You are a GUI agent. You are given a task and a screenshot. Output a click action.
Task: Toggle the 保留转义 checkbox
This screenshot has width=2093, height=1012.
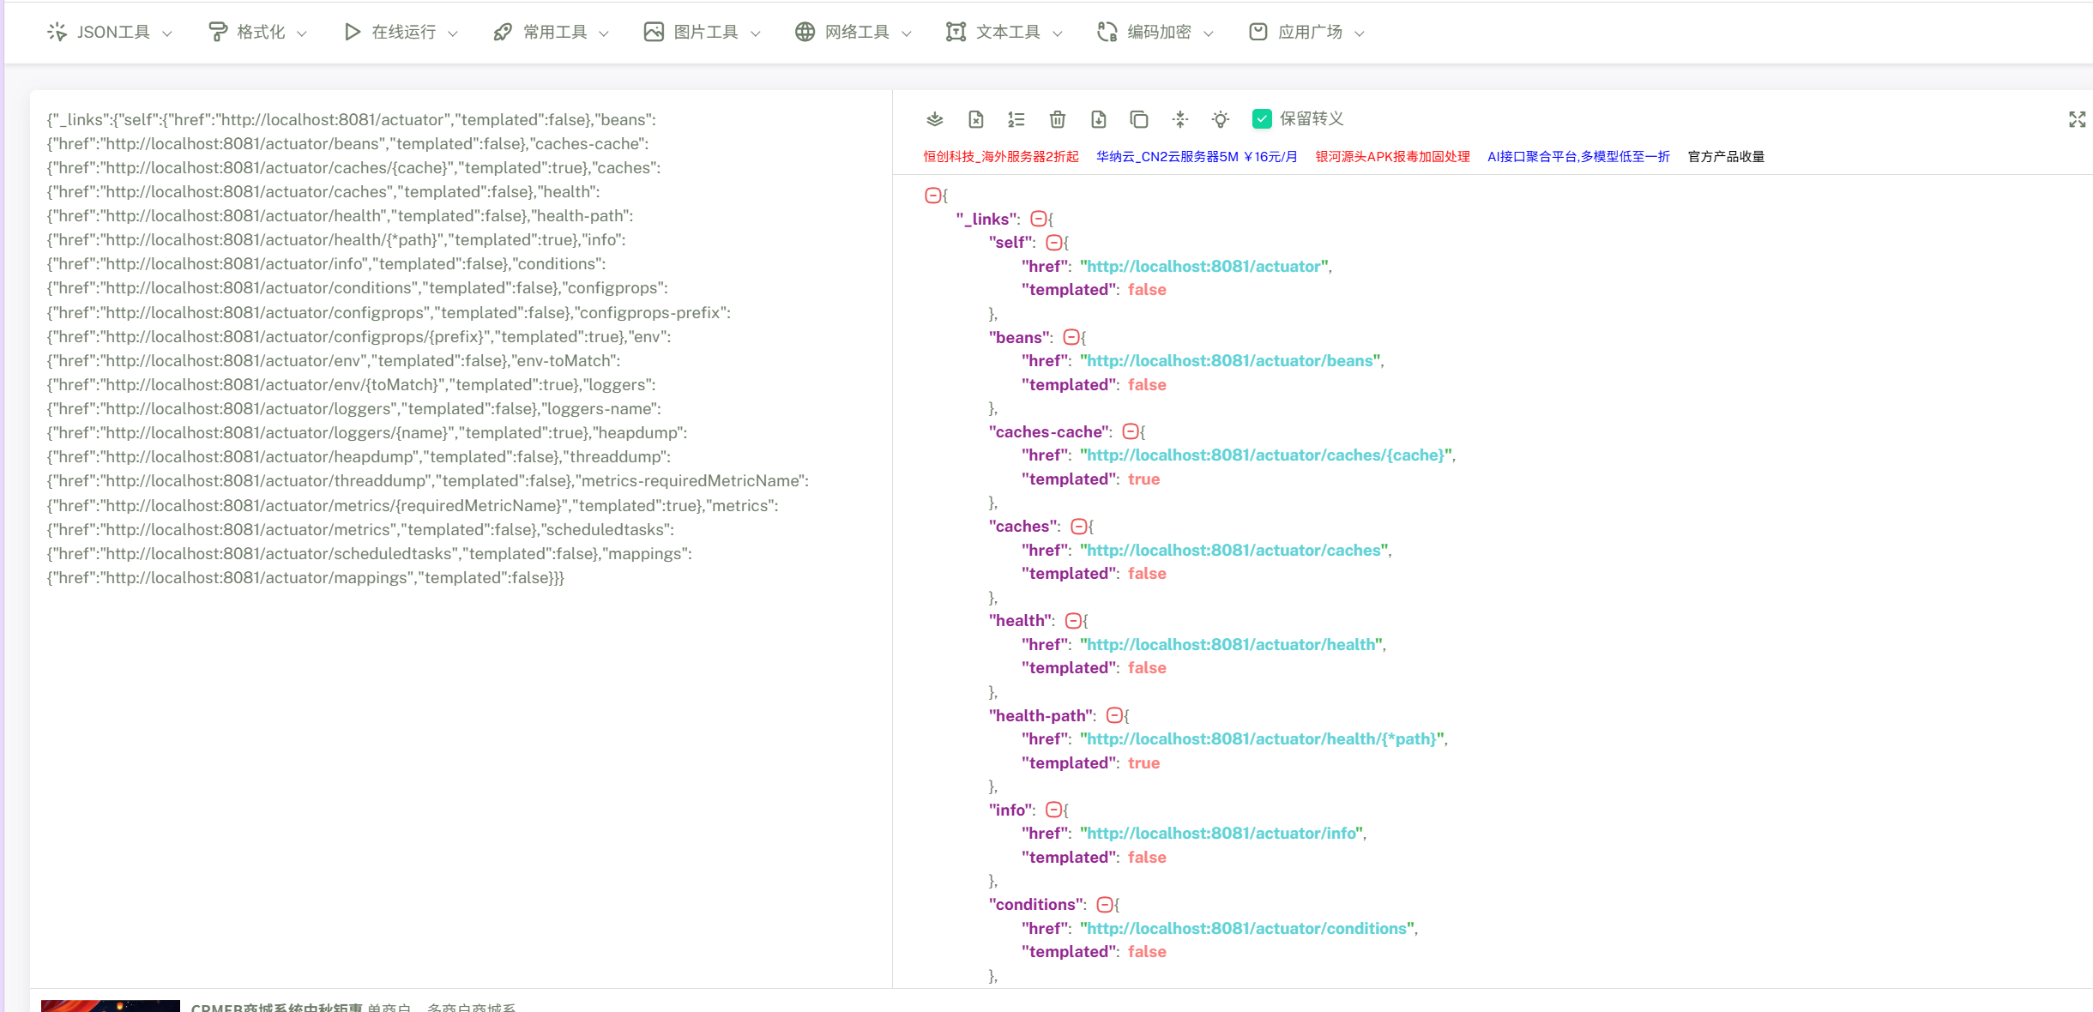(x=1261, y=119)
